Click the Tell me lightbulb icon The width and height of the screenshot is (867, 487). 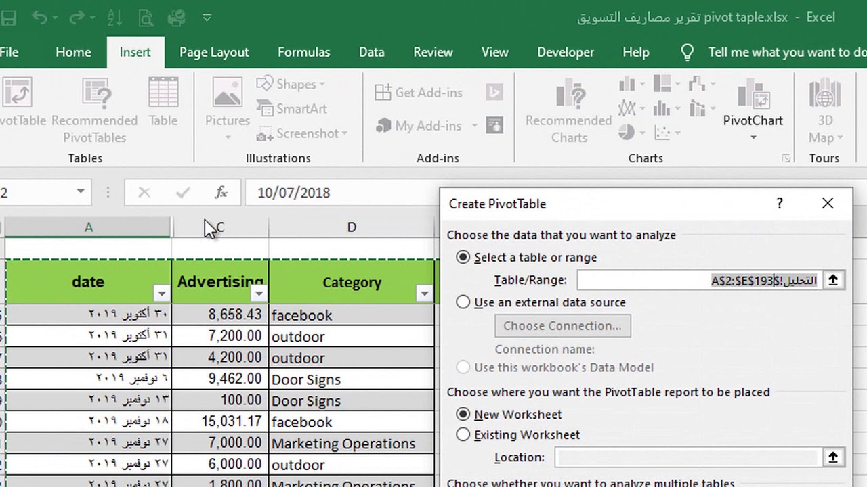point(687,52)
